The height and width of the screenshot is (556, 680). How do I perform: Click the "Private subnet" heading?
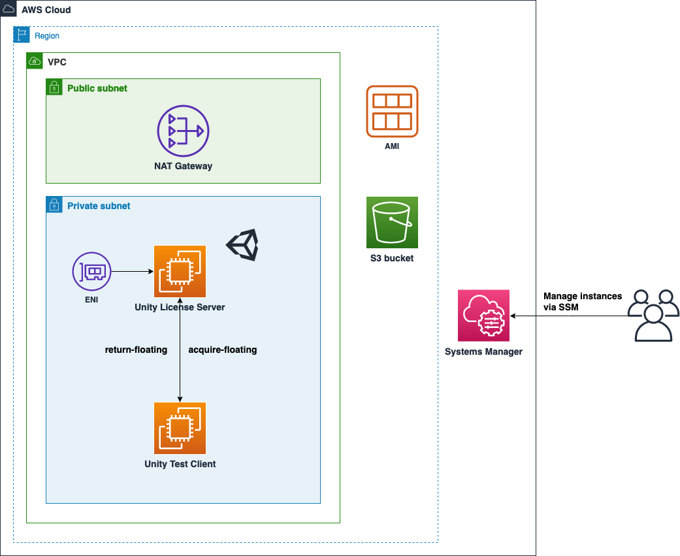(99, 206)
